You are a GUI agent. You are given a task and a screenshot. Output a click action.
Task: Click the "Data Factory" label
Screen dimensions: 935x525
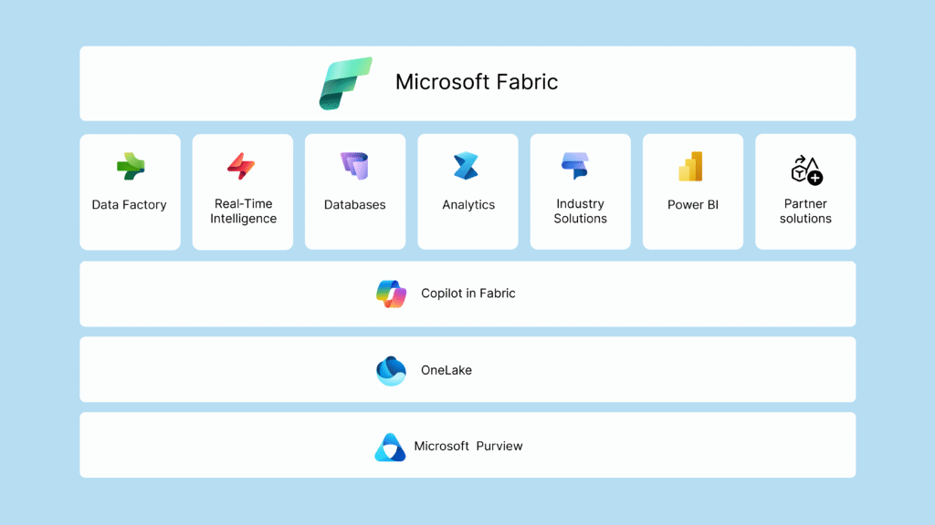130,205
